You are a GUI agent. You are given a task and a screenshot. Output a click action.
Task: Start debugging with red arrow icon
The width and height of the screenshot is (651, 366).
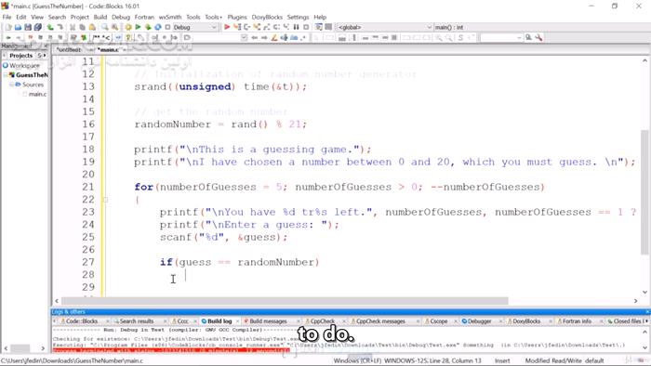pos(227,27)
